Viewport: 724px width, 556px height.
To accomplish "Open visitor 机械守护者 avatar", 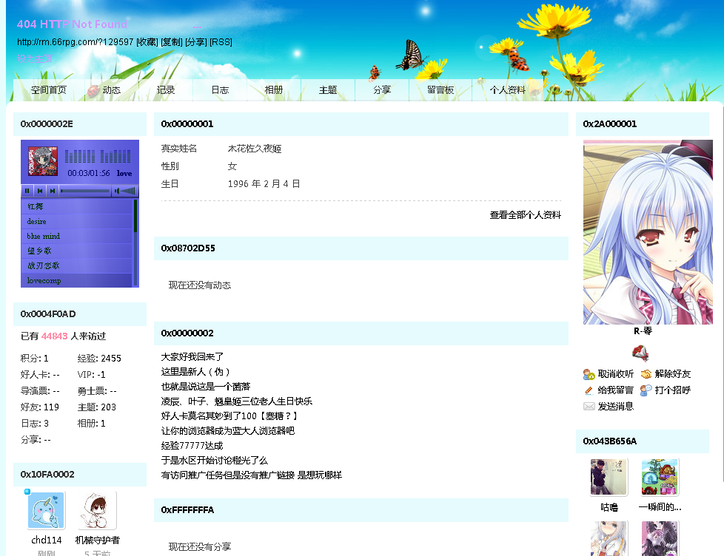I will [97, 510].
